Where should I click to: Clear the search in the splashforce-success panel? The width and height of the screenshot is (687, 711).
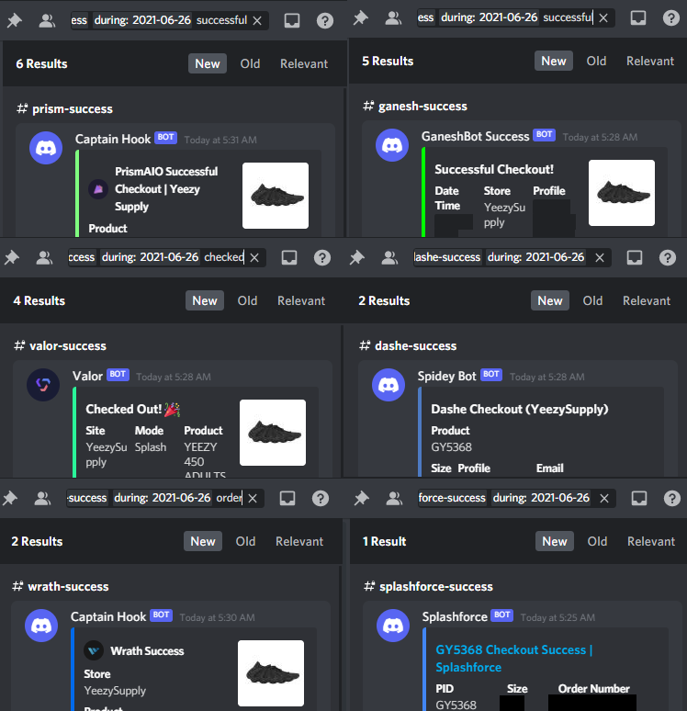[604, 498]
